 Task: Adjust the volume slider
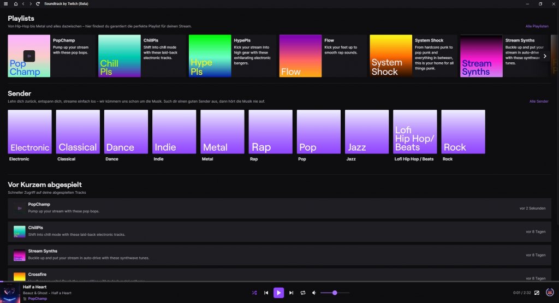[x=335, y=293]
